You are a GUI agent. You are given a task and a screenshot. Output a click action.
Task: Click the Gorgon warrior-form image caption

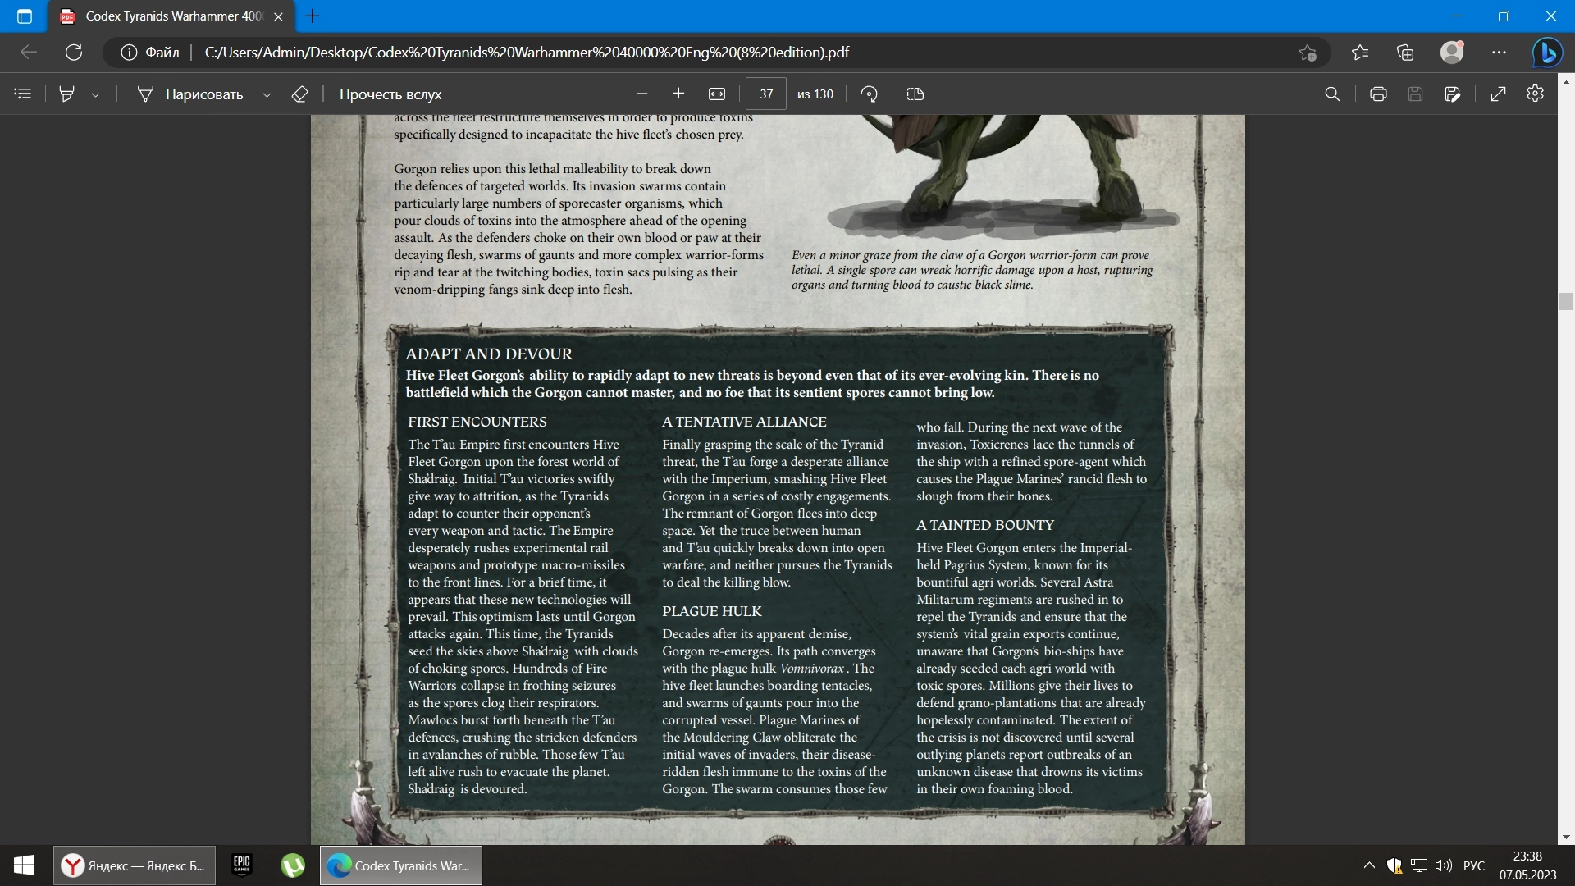[972, 270]
